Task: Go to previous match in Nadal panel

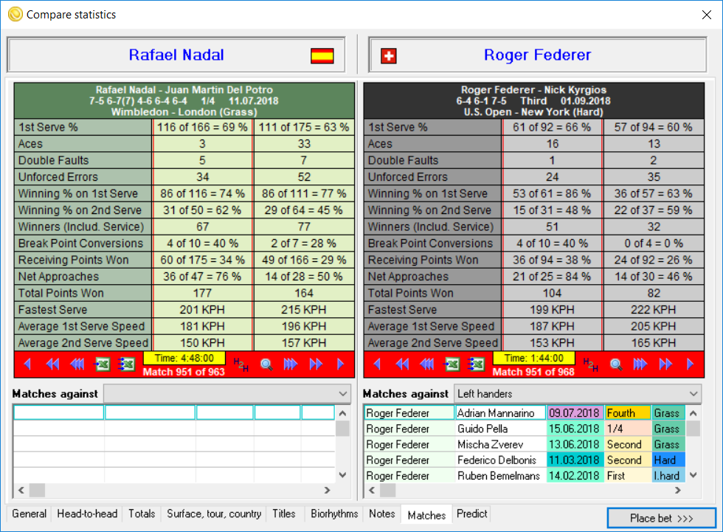Action: pos(28,365)
